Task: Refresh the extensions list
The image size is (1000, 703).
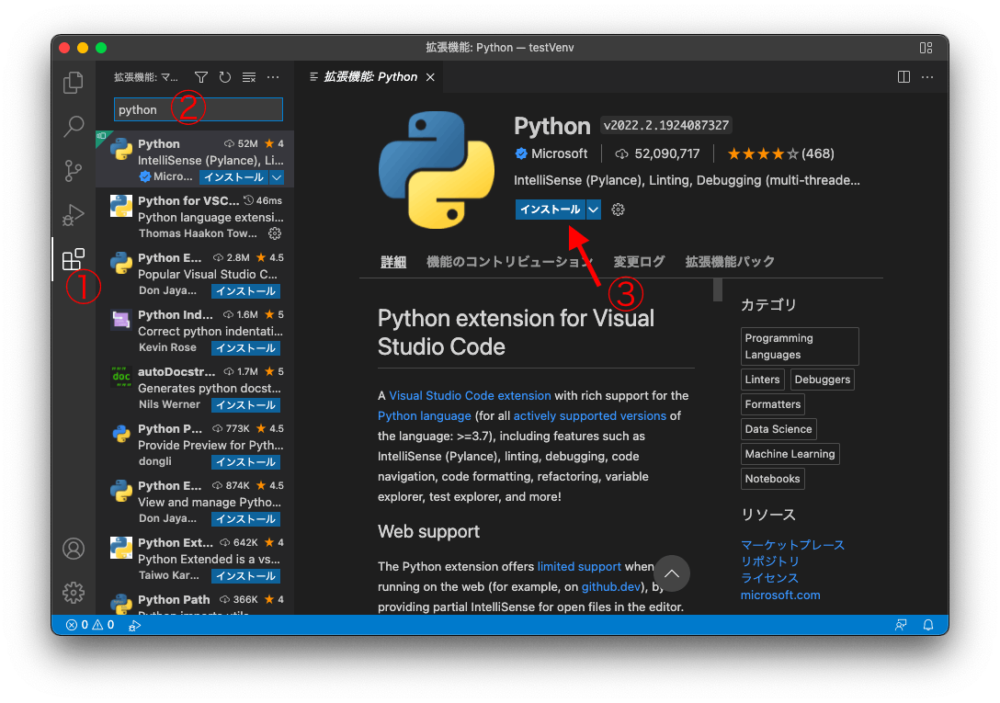Action: point(224,77)
